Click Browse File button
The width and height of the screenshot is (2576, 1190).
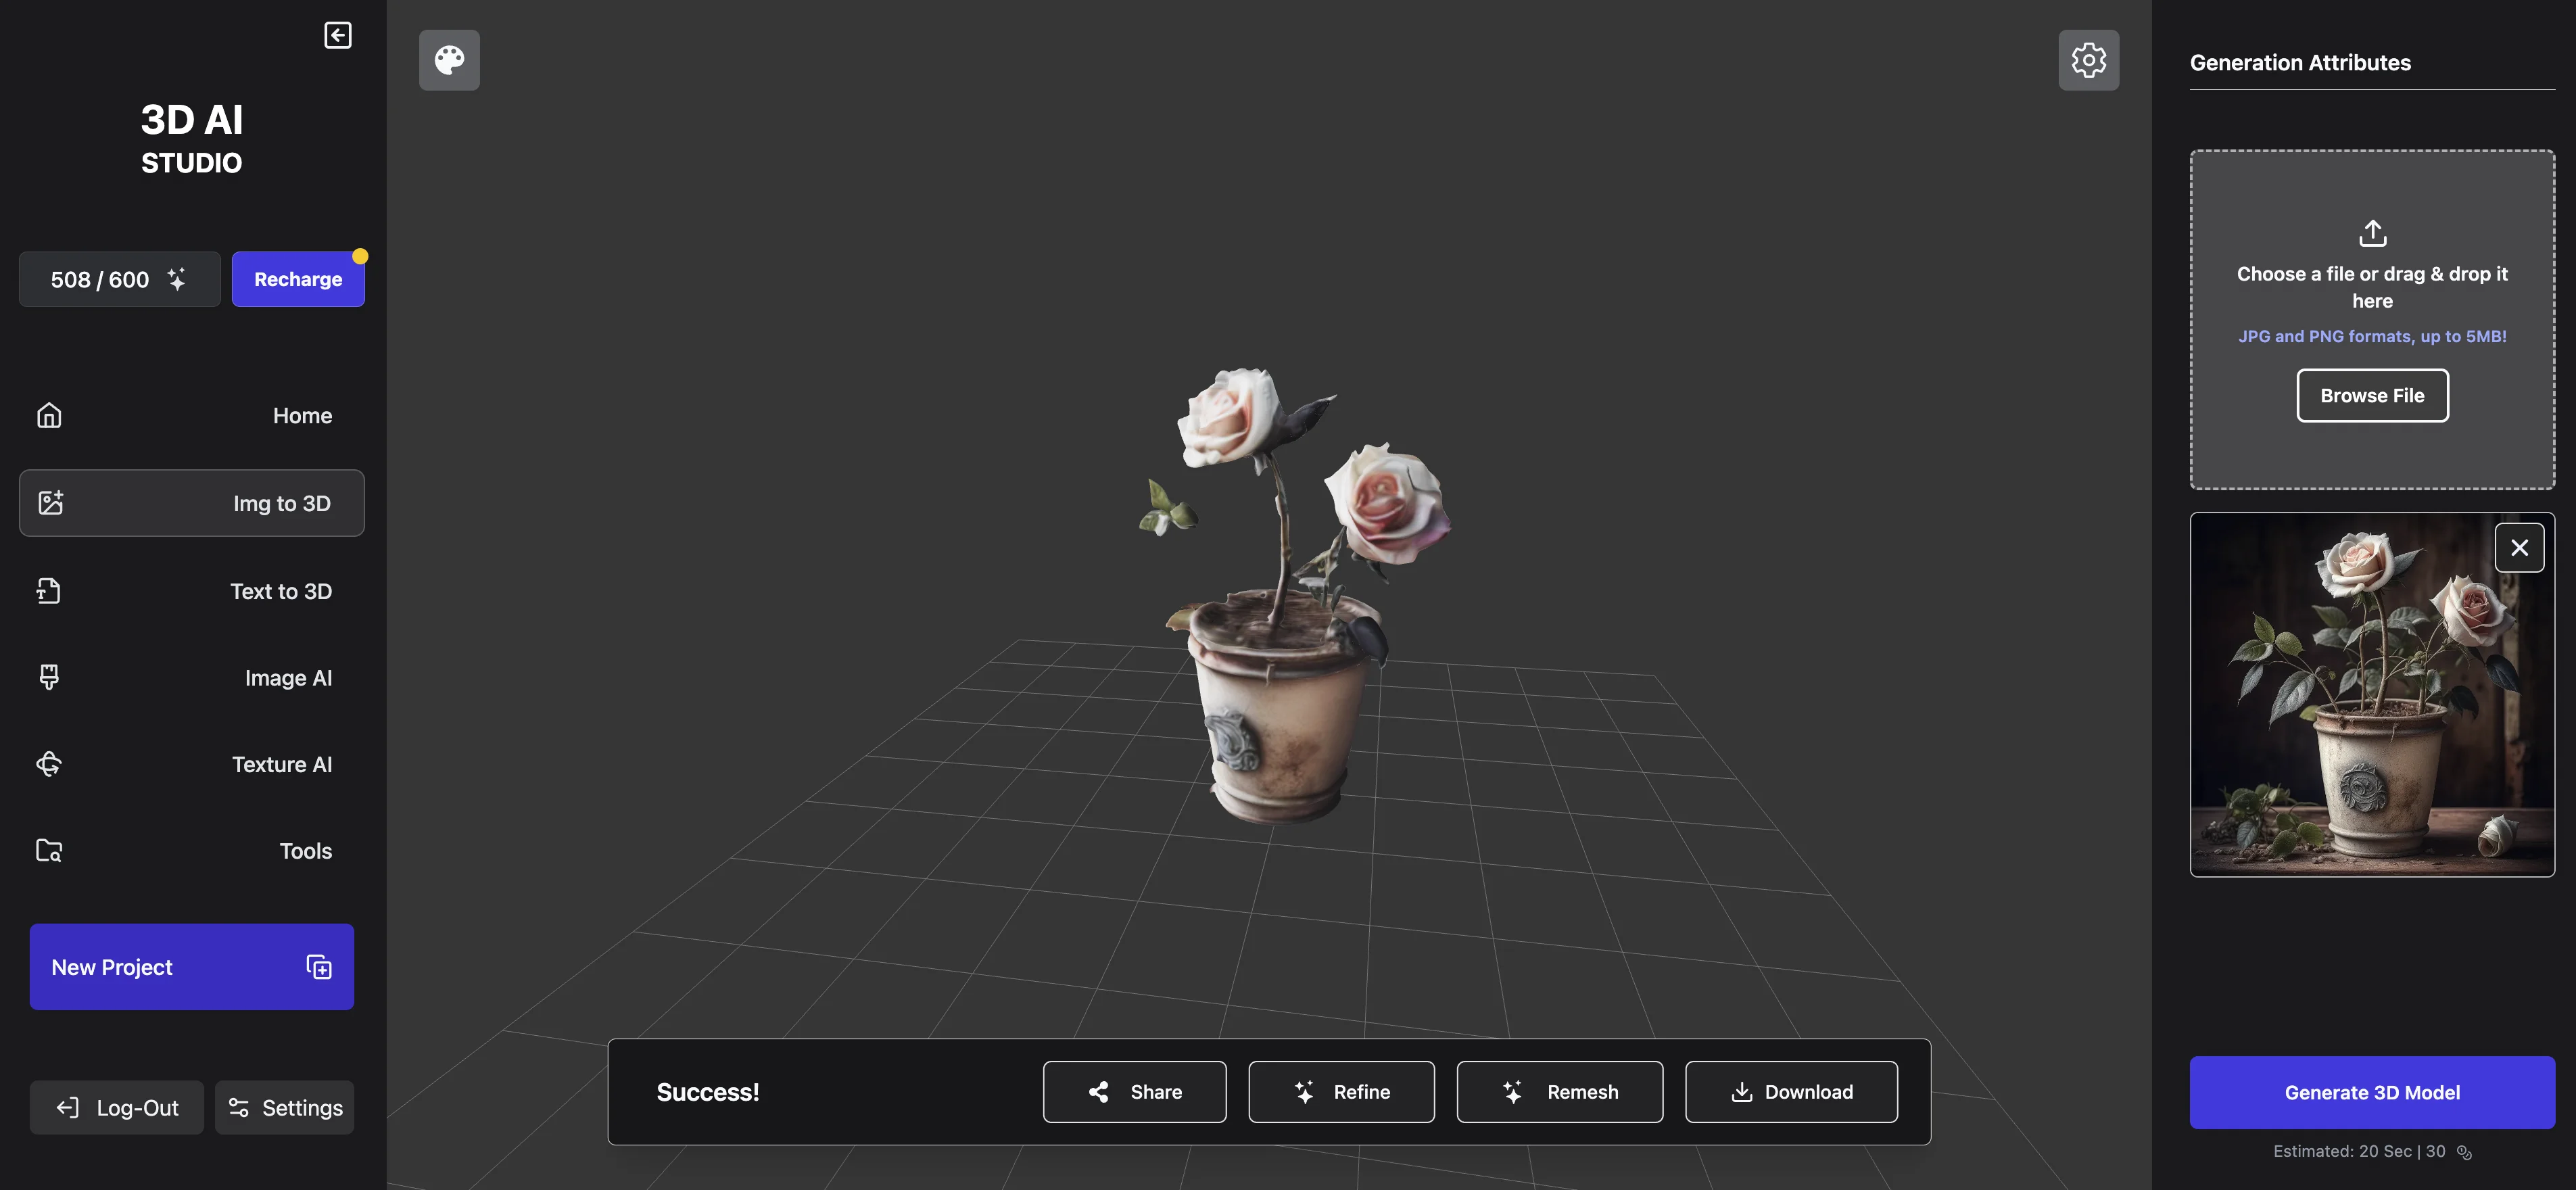click(x=2372, y=395)
